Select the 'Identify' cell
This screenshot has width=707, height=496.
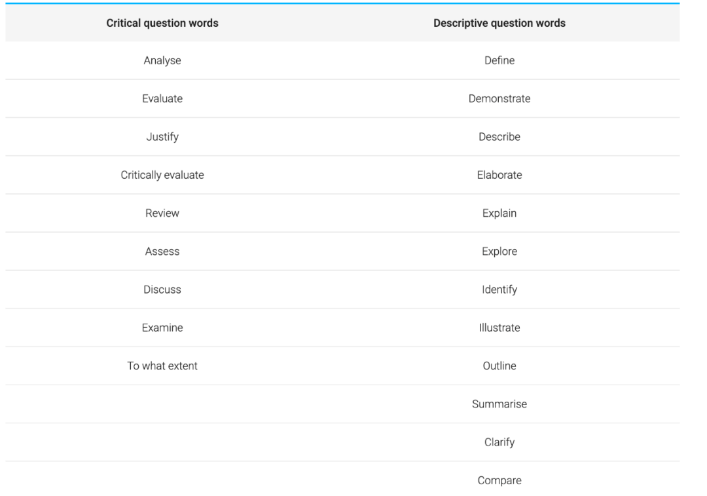(499, 289)
